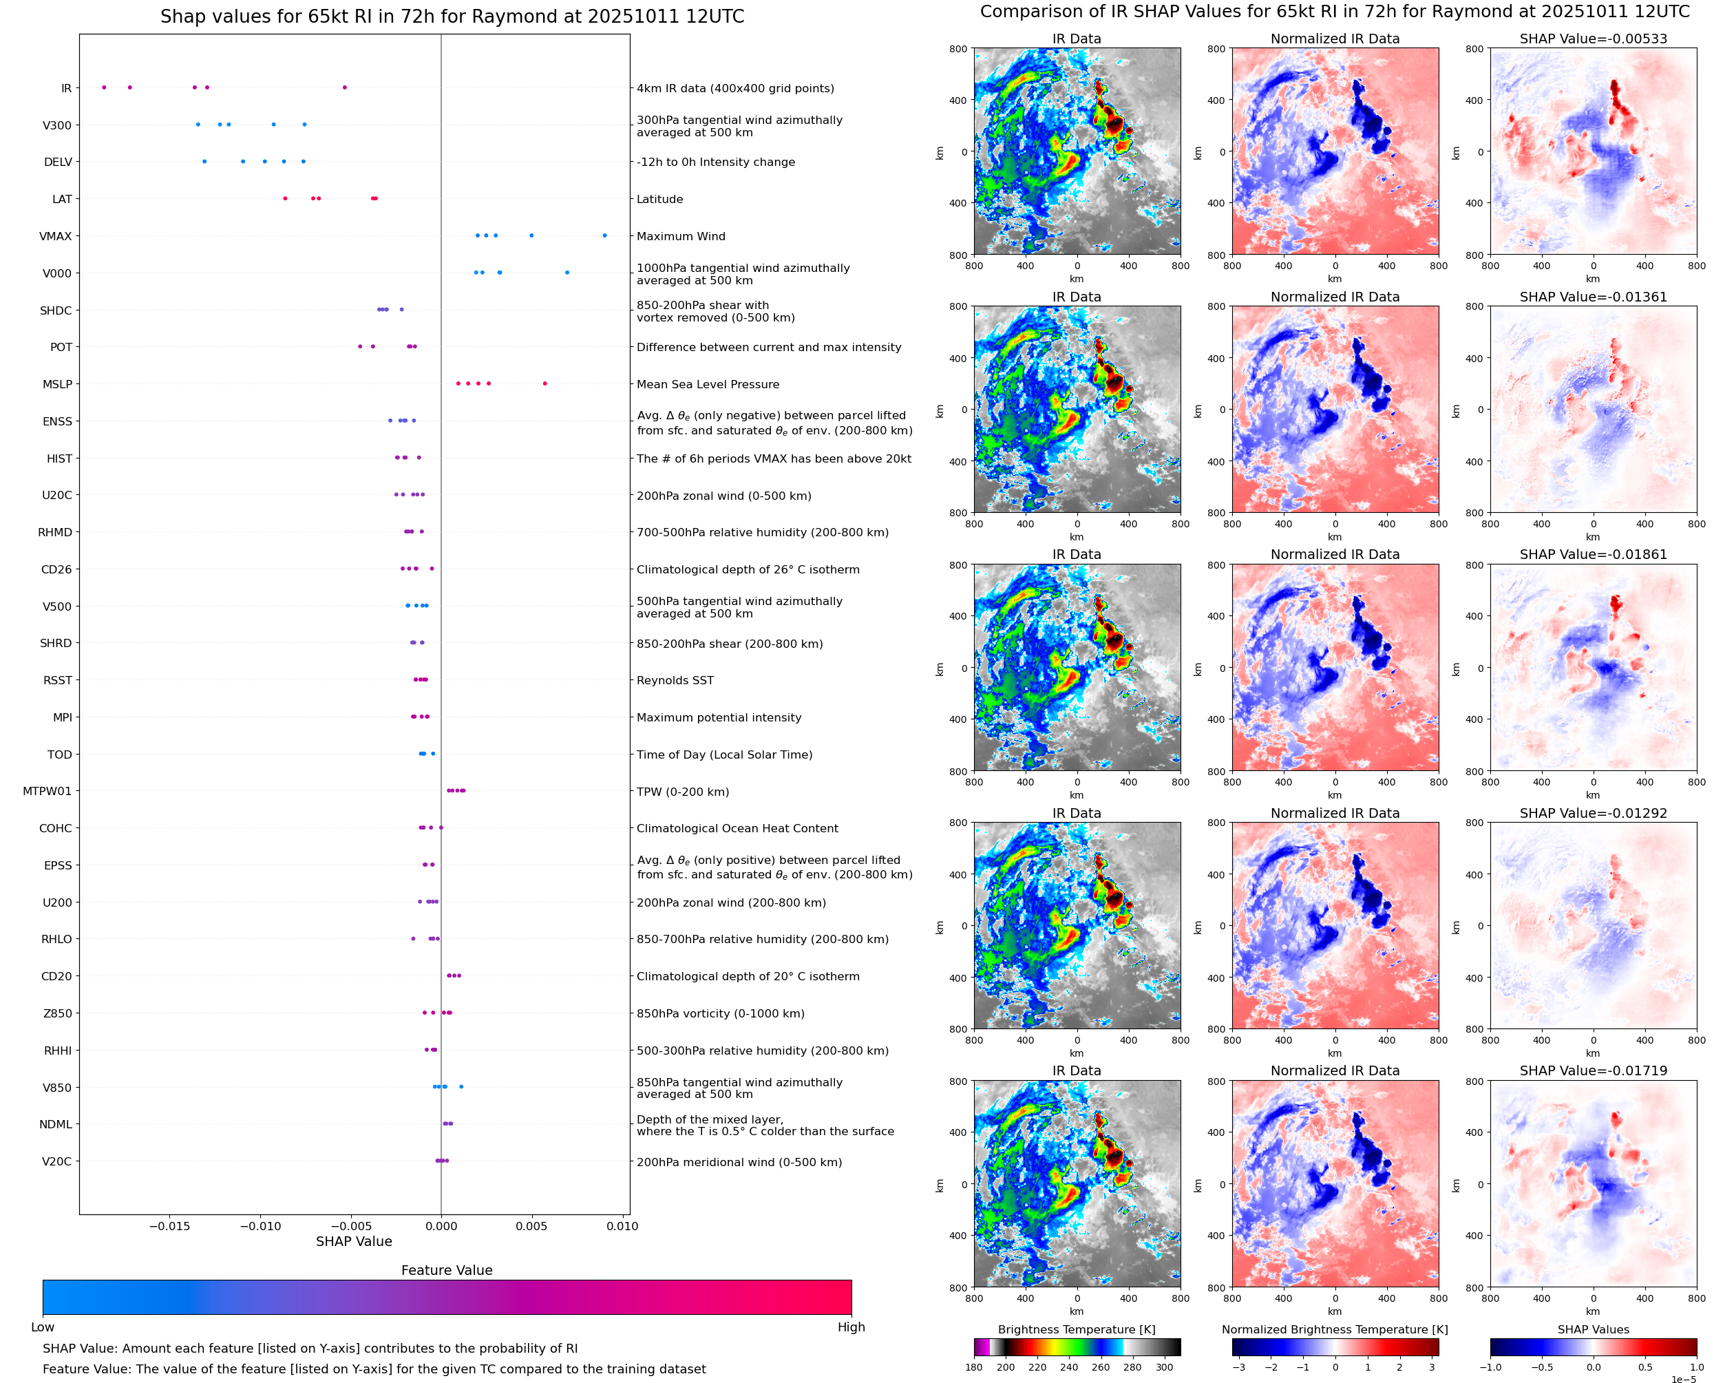Click the bottom Normalized IR Data image

pyautogui.click(x=1335, y=1184)
